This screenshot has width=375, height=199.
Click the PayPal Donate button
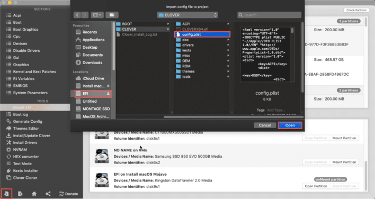pos(69,194)
